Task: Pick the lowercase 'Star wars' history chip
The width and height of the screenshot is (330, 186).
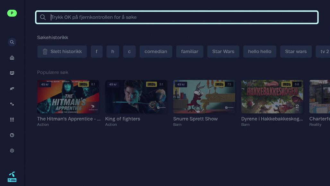Action: click(x=296, y=52)
